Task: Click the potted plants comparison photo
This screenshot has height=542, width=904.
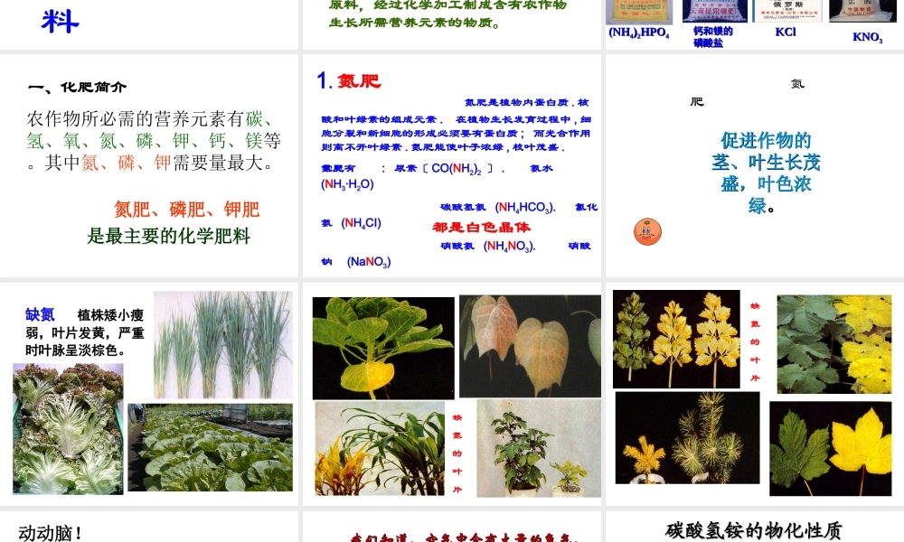Action: (x=539, y=449)
